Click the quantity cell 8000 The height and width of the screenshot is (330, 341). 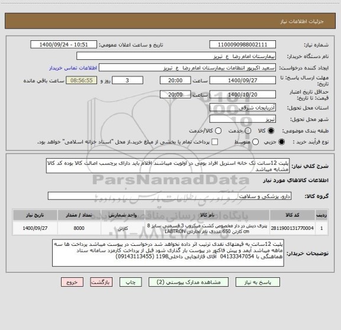[79, 228]
